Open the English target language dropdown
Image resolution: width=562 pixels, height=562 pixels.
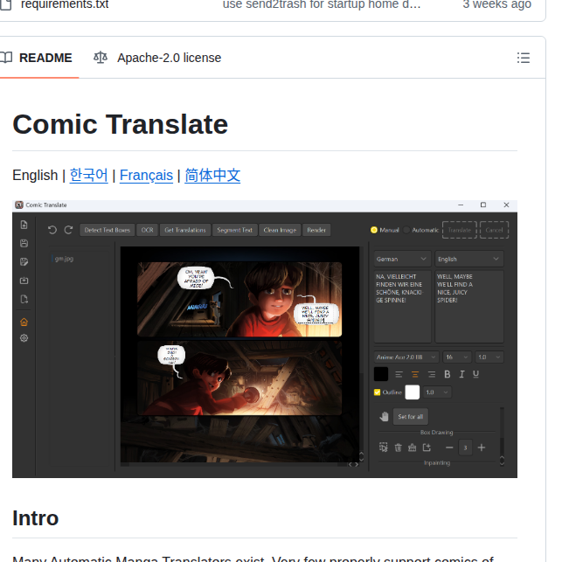pos(469,259)
